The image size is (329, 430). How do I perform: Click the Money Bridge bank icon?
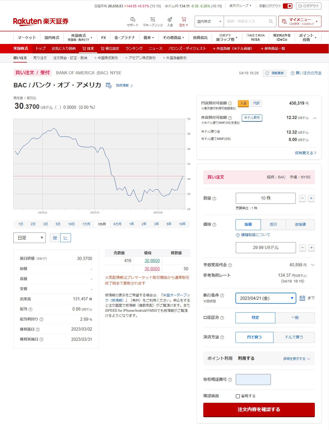[153, 20]
